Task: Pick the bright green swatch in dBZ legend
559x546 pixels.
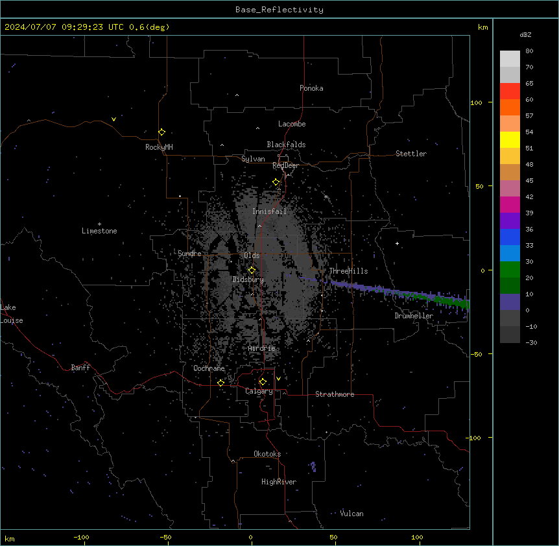Action: (510, 270)
